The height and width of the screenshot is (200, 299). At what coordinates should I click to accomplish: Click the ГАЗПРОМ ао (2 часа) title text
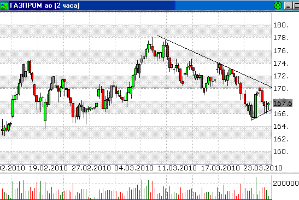[44, 5]
